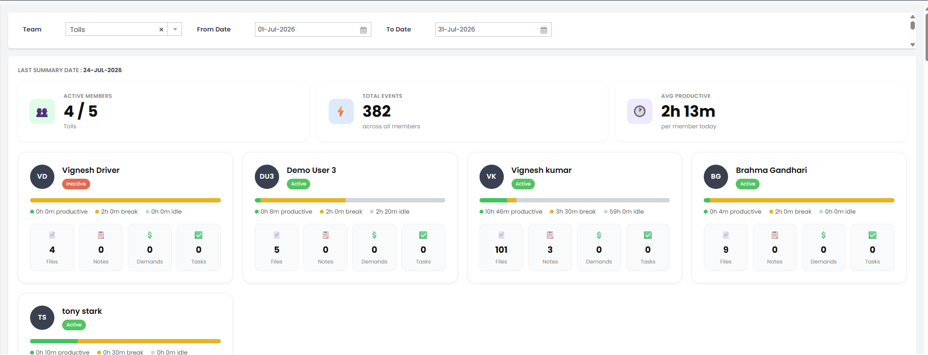Open Vignesh Driver's Tasks tile

(199, 247)
